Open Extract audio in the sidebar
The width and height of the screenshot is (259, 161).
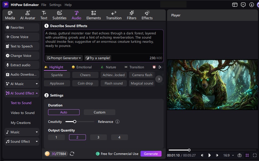click(22, 65)
